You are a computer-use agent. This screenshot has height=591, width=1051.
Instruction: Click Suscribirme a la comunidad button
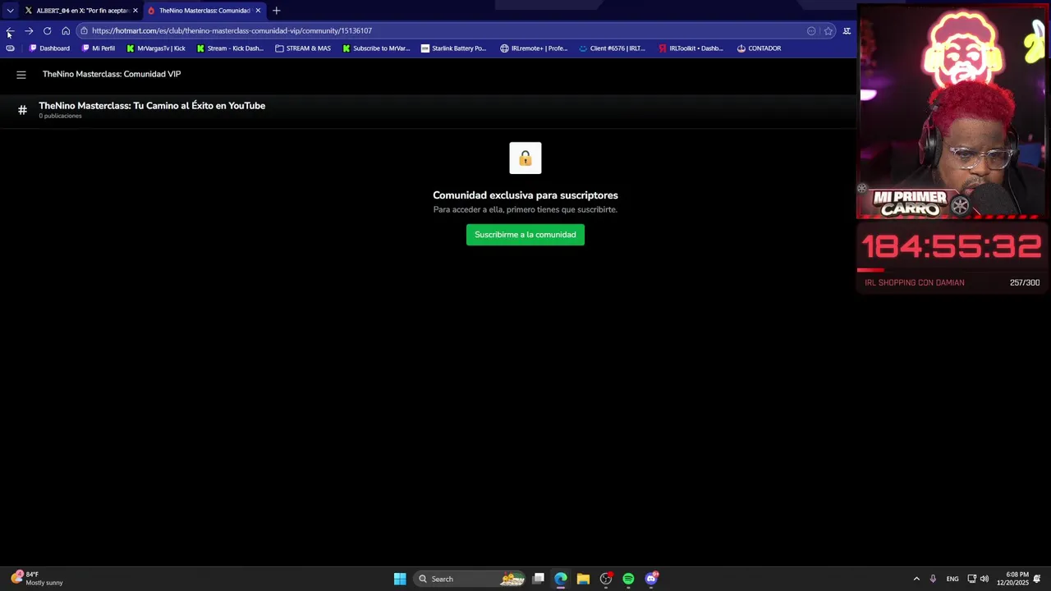(525, 235)
